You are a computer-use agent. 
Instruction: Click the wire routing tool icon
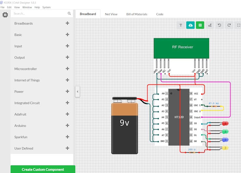pyautogui.click(x=210, y=25)
